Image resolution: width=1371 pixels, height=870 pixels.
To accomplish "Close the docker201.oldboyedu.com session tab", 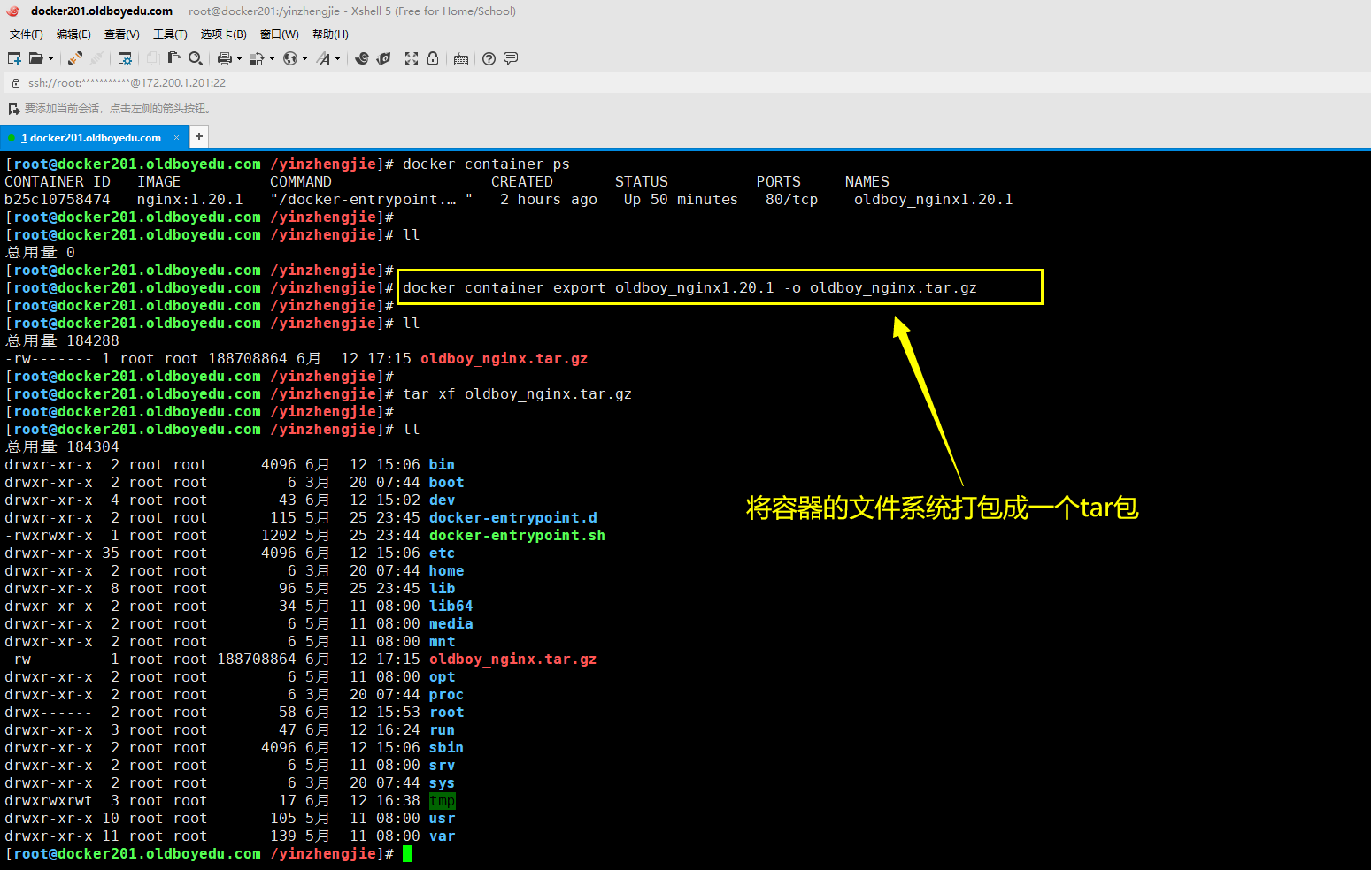I will coord(176,137).
